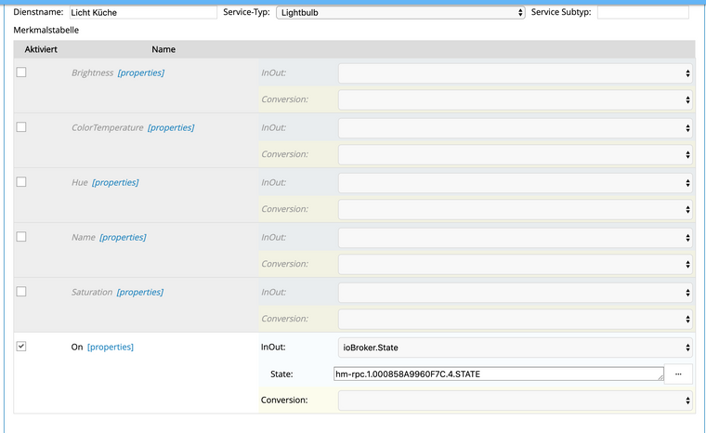This screenshot has width=706, height=433.
Task: Click the ellipsis browse button beside State
Action: click(x=678, y=374)
